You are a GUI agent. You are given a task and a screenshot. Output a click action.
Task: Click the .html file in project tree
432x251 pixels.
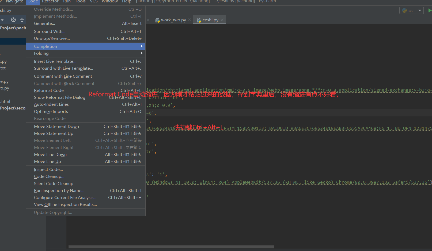(5, 101)
